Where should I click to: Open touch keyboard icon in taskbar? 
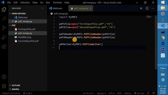pyautogui.click(x=163, y=74)
